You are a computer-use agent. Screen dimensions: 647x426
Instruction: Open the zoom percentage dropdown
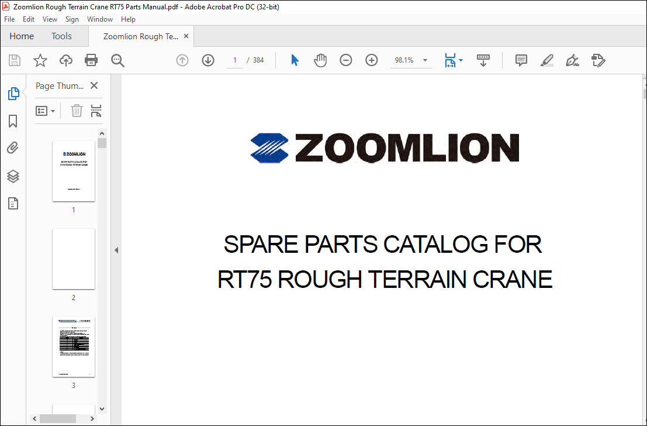pos(425,60)
